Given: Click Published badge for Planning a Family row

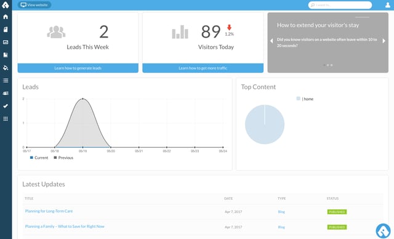Looking at the screenshot, I should tap(337, 227).
